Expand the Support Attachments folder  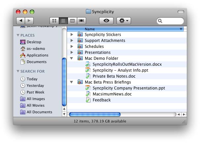(x=72, y=41)
